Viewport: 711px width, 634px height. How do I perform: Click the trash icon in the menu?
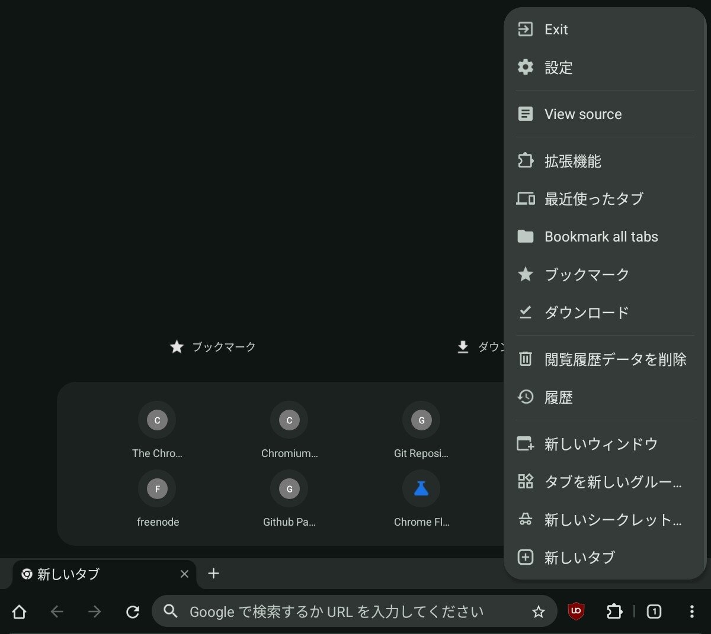tap(526, 358)
